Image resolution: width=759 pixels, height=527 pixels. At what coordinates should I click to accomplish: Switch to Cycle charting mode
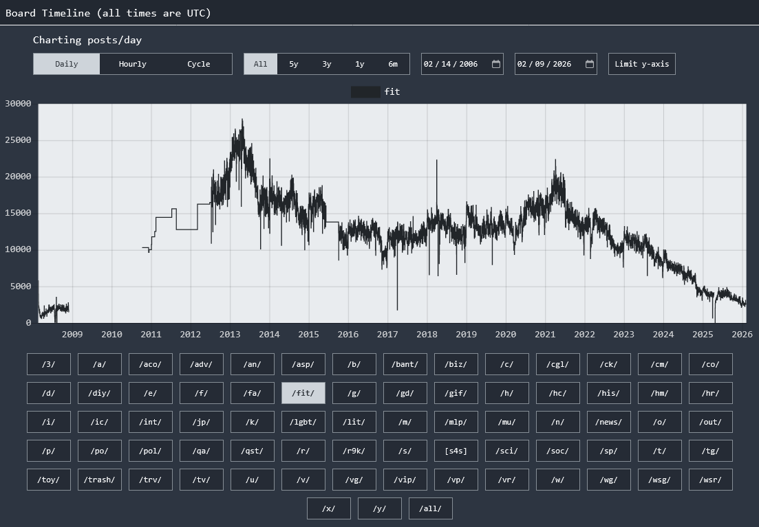click(199, 64)
